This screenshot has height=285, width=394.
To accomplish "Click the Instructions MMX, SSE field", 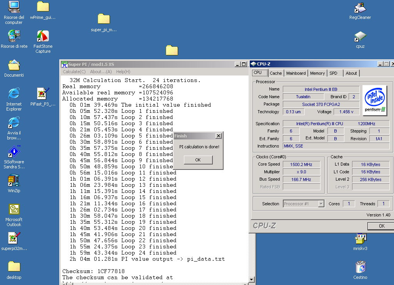I will pyautogui.click(x=336, y=146).
